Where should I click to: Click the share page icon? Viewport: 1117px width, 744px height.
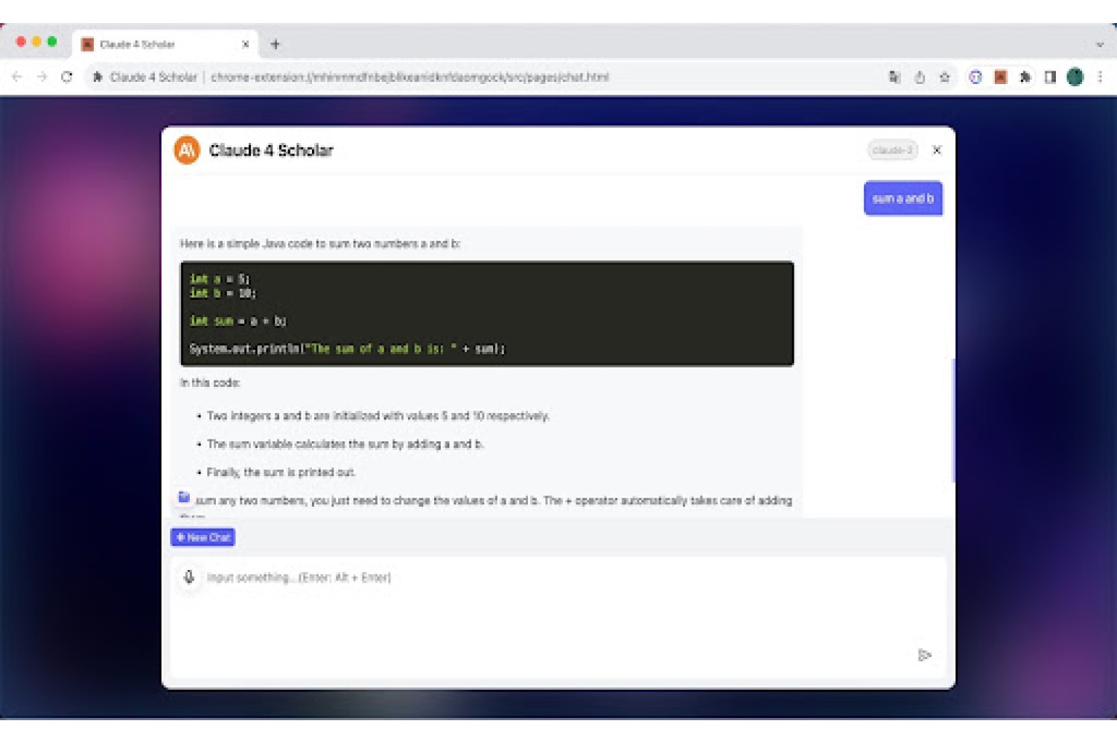click(x=920, y=77)
